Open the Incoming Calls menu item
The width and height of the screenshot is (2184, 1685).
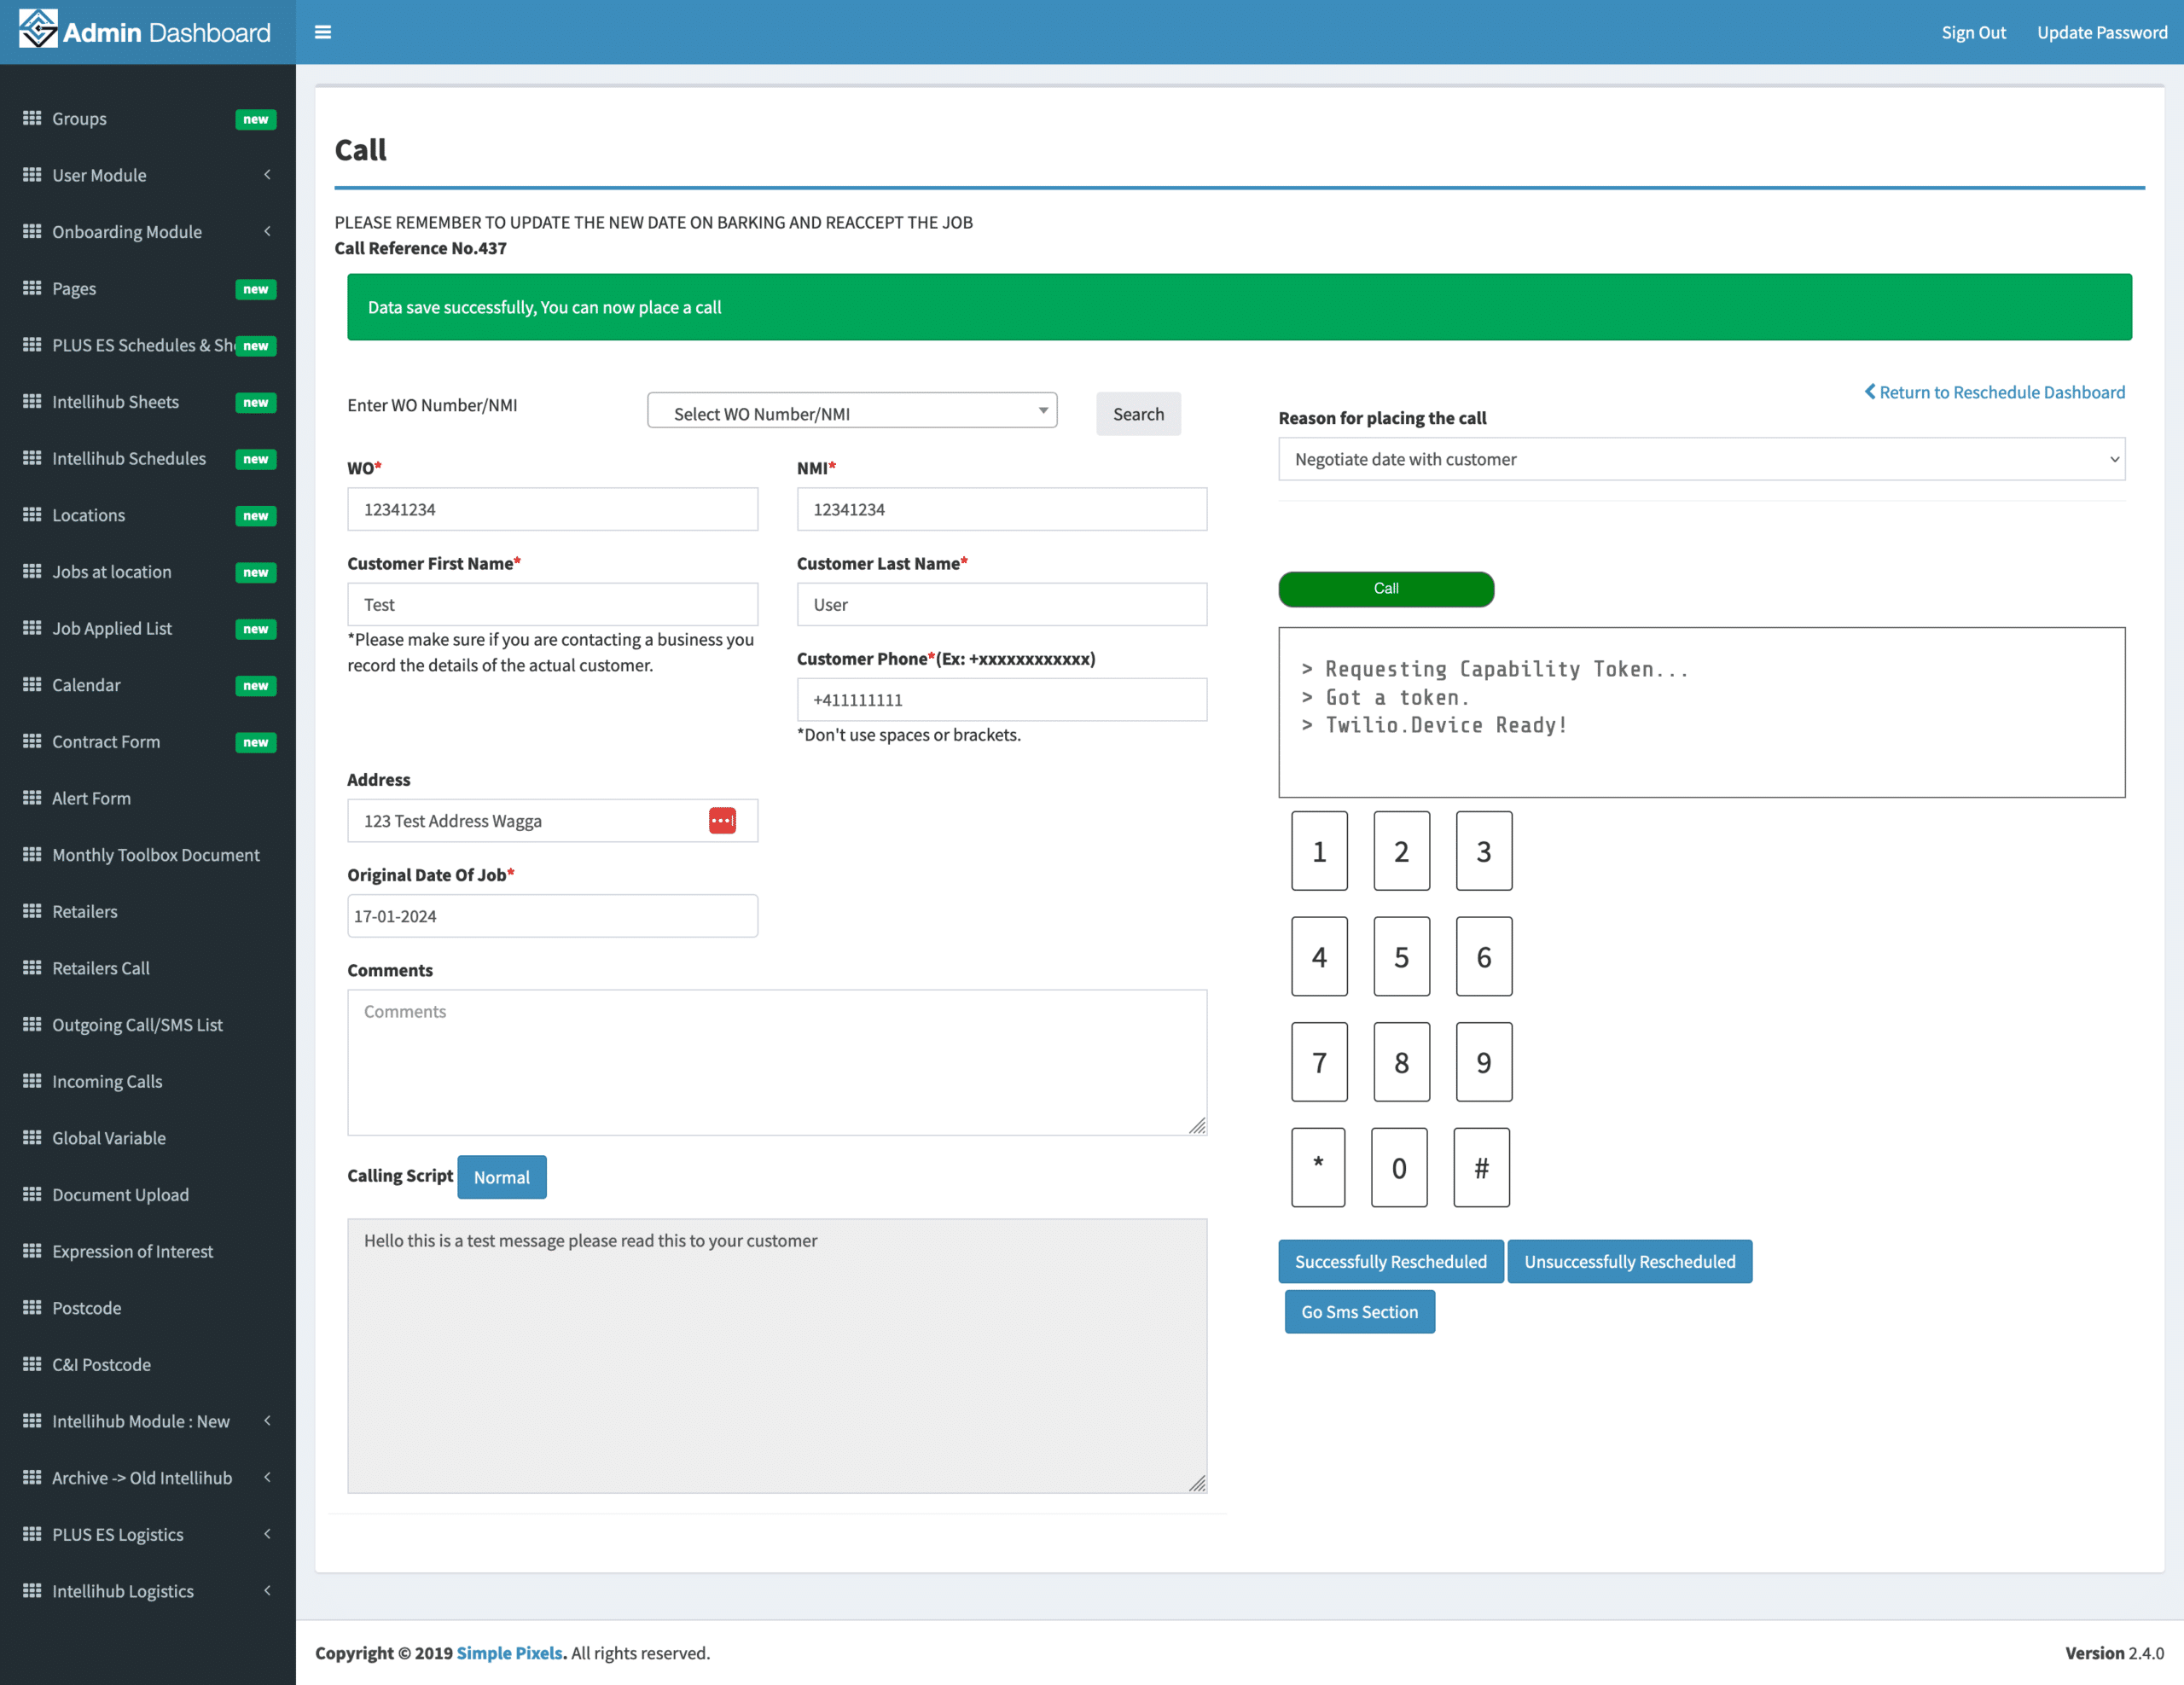click(107, 1081)
